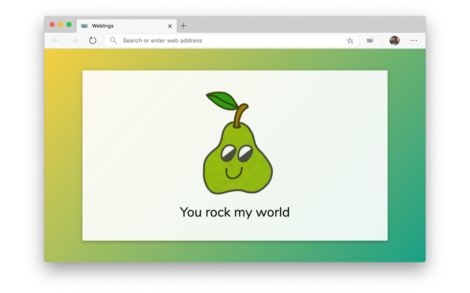470x293 pixels.
Task: Go back with the back arrow
Action: [56, 41]
